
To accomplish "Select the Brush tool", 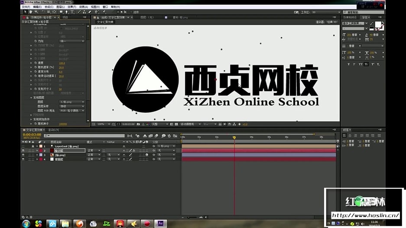I will click(79, 12).
